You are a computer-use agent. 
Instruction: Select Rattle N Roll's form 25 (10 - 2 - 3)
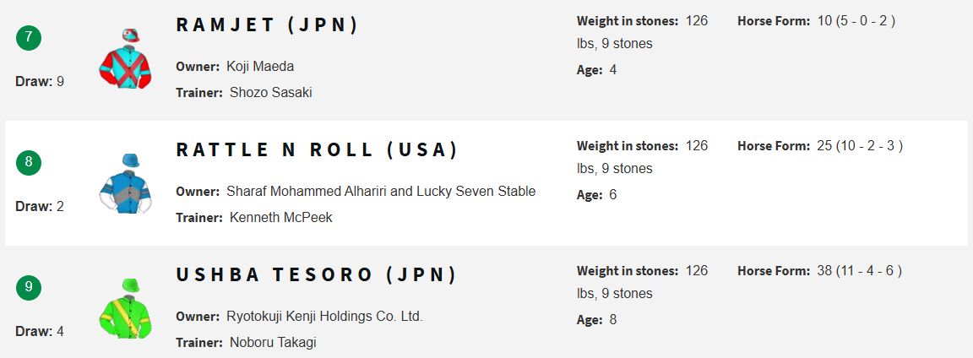pyautogui.click(x=860, y=146)
